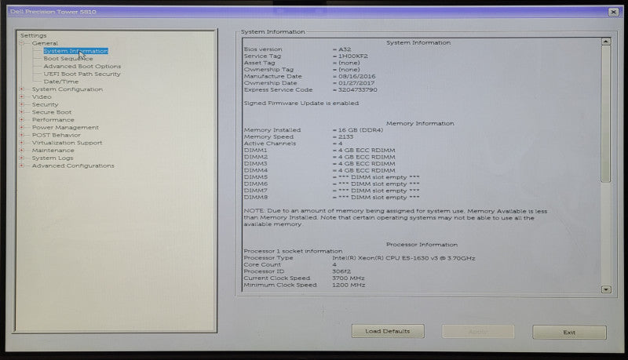Image resolution: width=628 pixels, height=360 pixels.
Task: Select the Power Management label
Action: pos(65,127)
